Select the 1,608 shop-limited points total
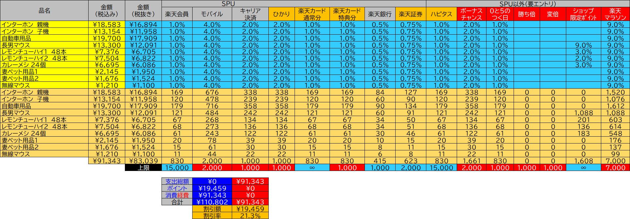 (x=584, y=161)
